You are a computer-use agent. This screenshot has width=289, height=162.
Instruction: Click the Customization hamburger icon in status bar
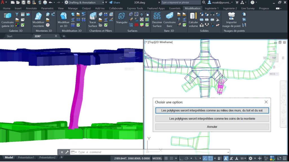[285, 158]
